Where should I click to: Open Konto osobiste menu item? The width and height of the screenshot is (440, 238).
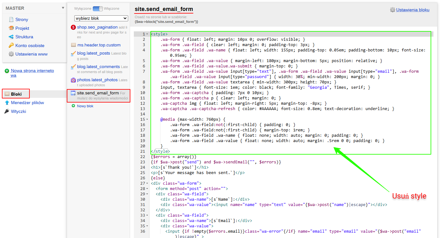tap(30, 45)
